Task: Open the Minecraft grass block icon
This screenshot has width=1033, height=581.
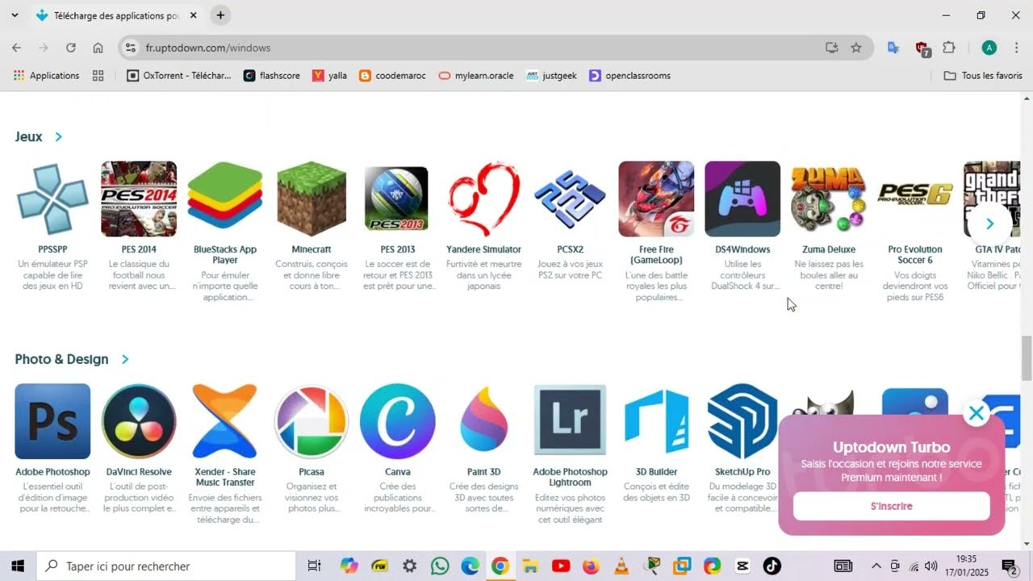Action: pyautogui.click(x=312, y=199)
